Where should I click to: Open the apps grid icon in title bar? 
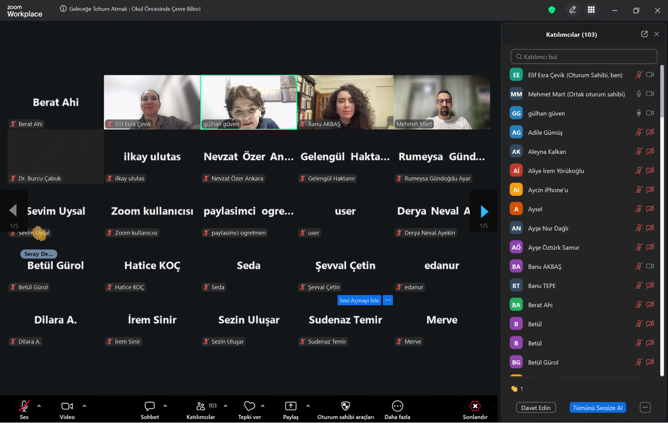(x=591, y=10)
